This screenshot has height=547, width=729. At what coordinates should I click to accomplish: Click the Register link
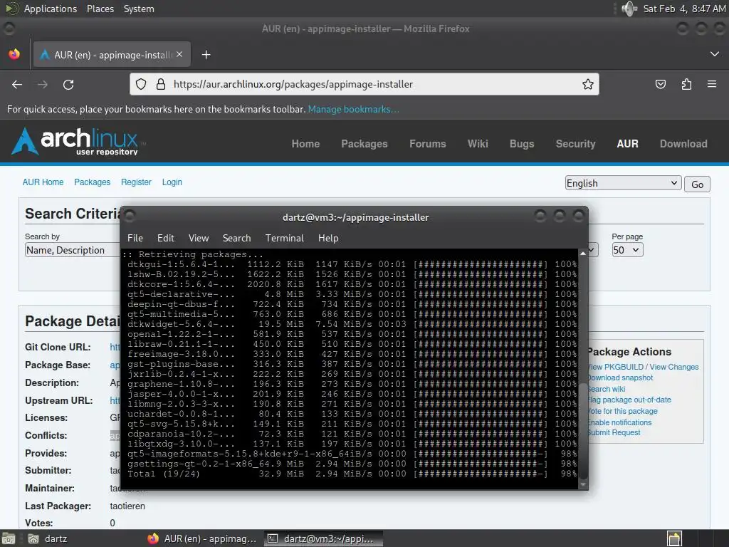tap(136, 182)
